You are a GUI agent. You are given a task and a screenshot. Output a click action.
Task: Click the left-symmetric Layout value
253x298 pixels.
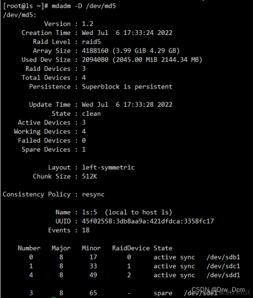click(108, 167)
